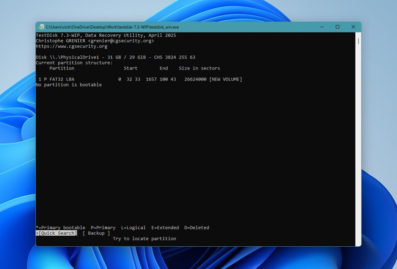Click the window title path text
The width and height of the screenshot is (397, 269).
(x=112, y=27)
